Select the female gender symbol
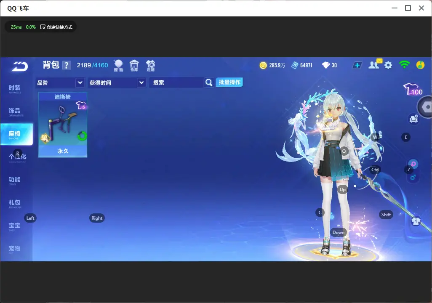The image size is (432, 303). pyautogui.click(x=413, y=164)
